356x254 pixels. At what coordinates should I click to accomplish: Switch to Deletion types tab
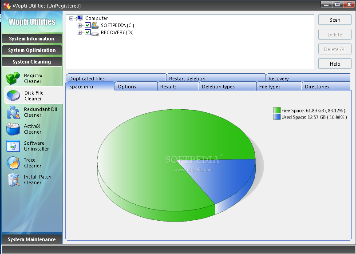tap(228, 87)
